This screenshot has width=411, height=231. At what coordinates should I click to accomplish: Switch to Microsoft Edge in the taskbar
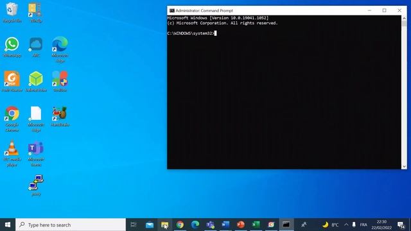(195, 225)
